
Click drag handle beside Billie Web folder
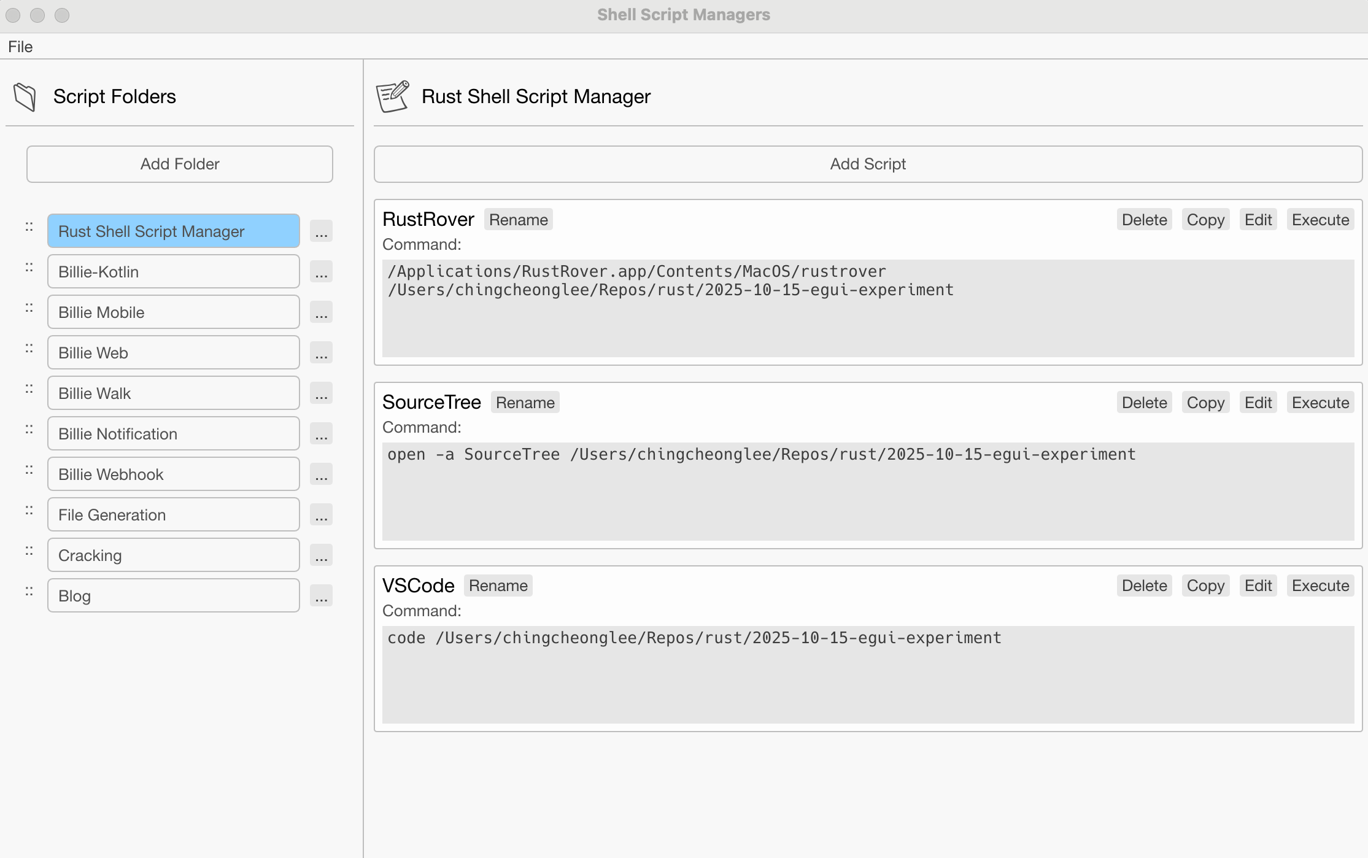(x=29, y=349)
